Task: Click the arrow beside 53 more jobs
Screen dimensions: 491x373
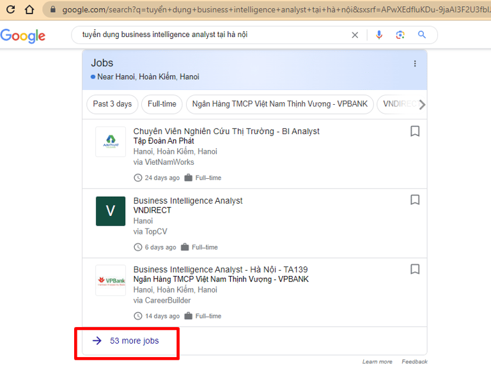Action: pos(97,341)
